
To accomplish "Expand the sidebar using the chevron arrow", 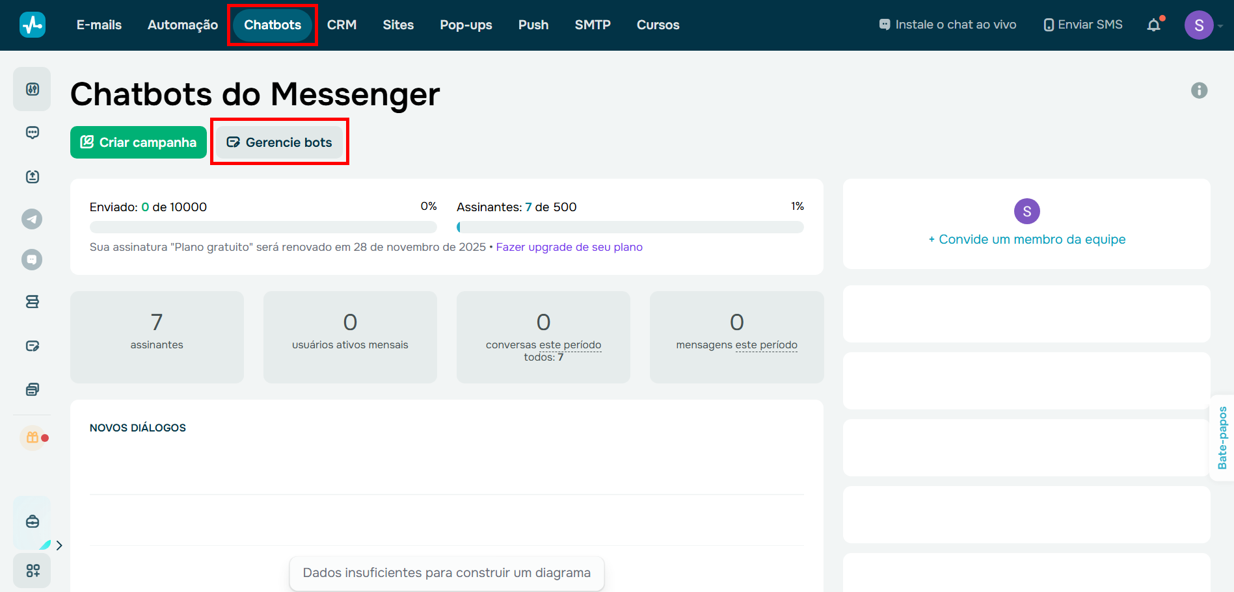I will point(59,545).
